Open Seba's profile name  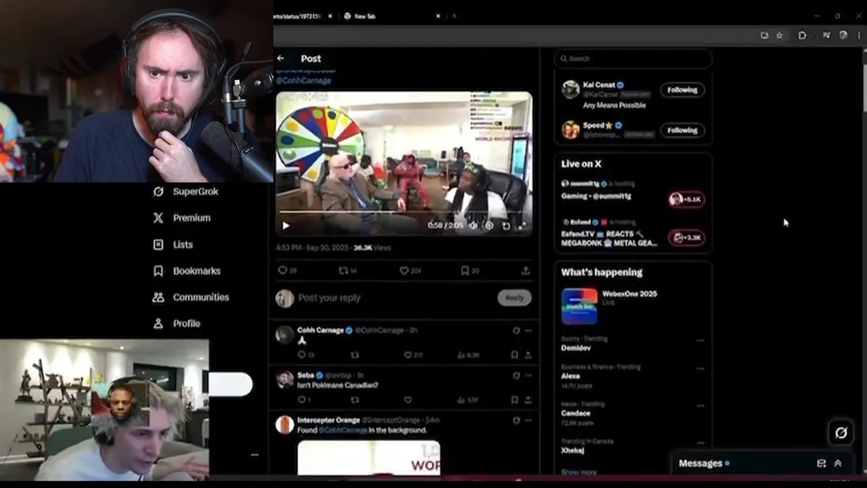click(305, 375)
